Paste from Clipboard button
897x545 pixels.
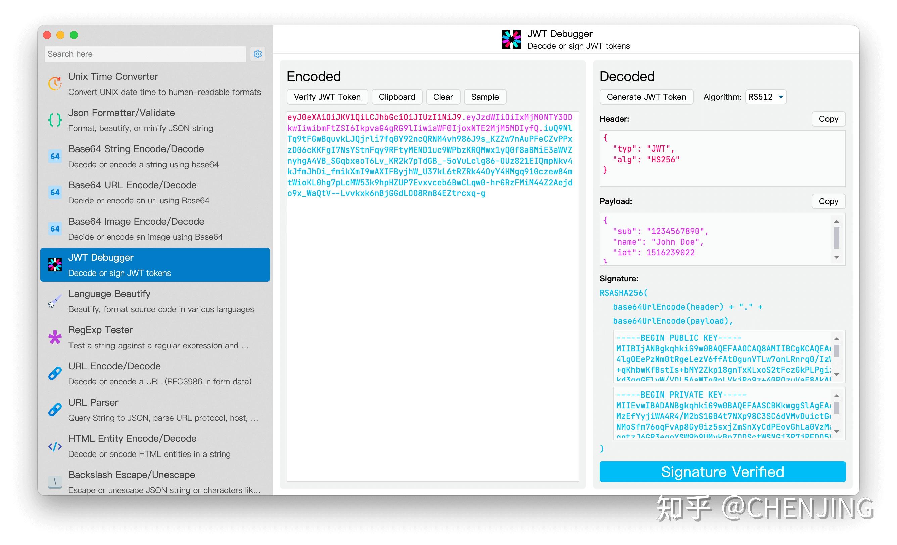coord(397,97)
